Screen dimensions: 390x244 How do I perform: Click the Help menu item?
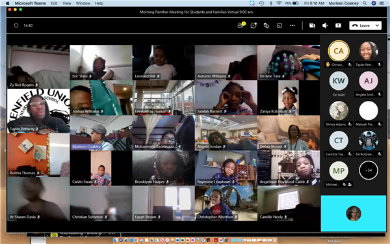click(99, 3)
